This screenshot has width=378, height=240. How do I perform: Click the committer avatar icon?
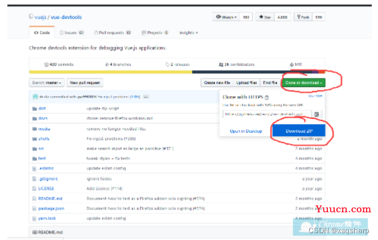[35, 97]
